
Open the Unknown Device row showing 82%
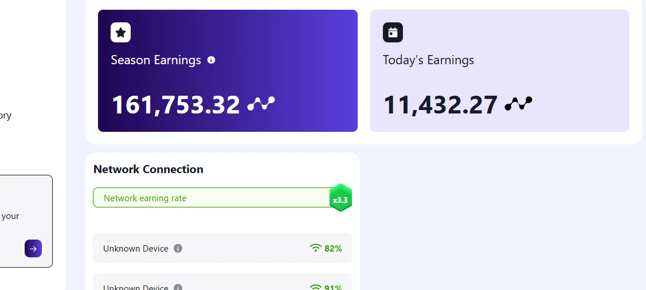coord(223,248)
